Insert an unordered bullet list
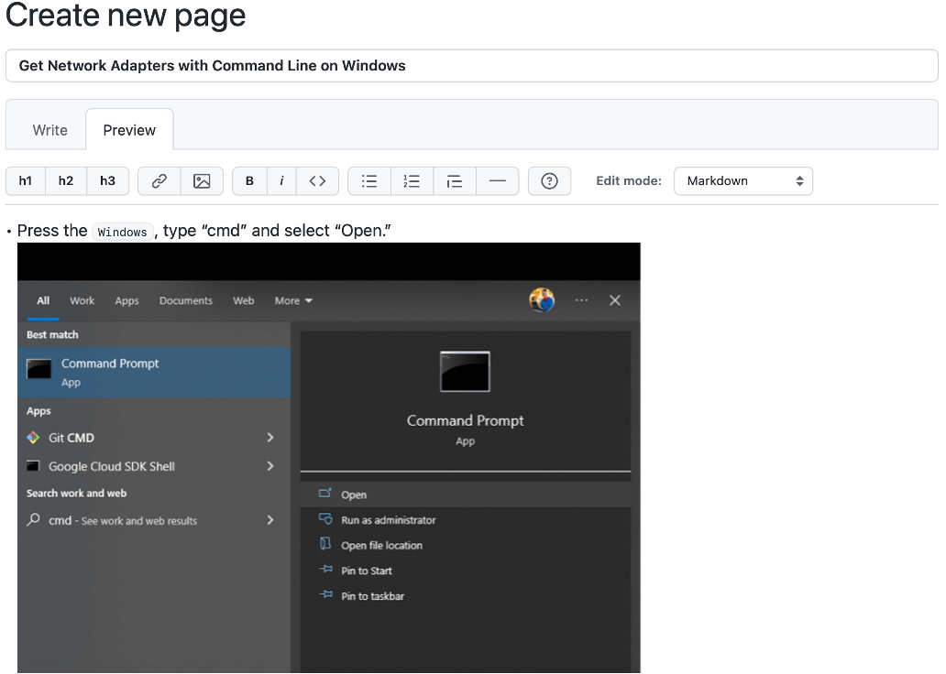The image size is (946, 674). pyautogui.click(x=369, y=180)
